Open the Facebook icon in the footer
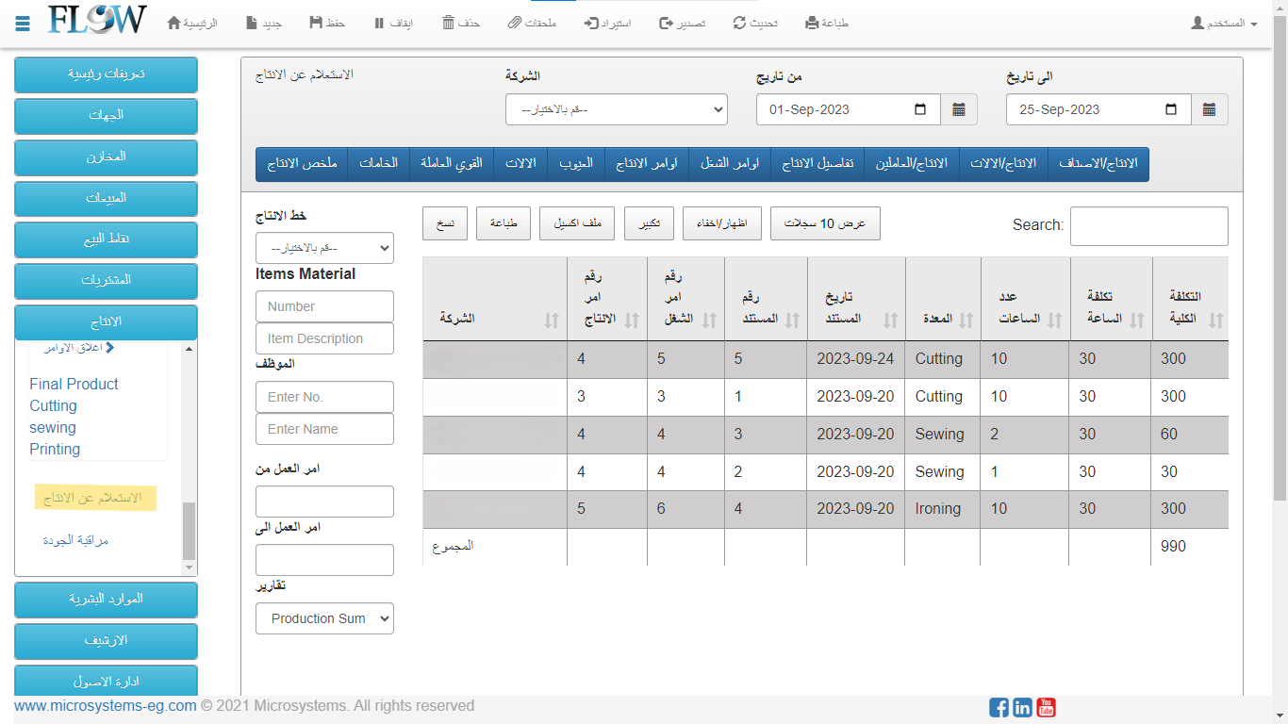The image size is (1288, 724). pyautogui.click(x=999, y=707)
